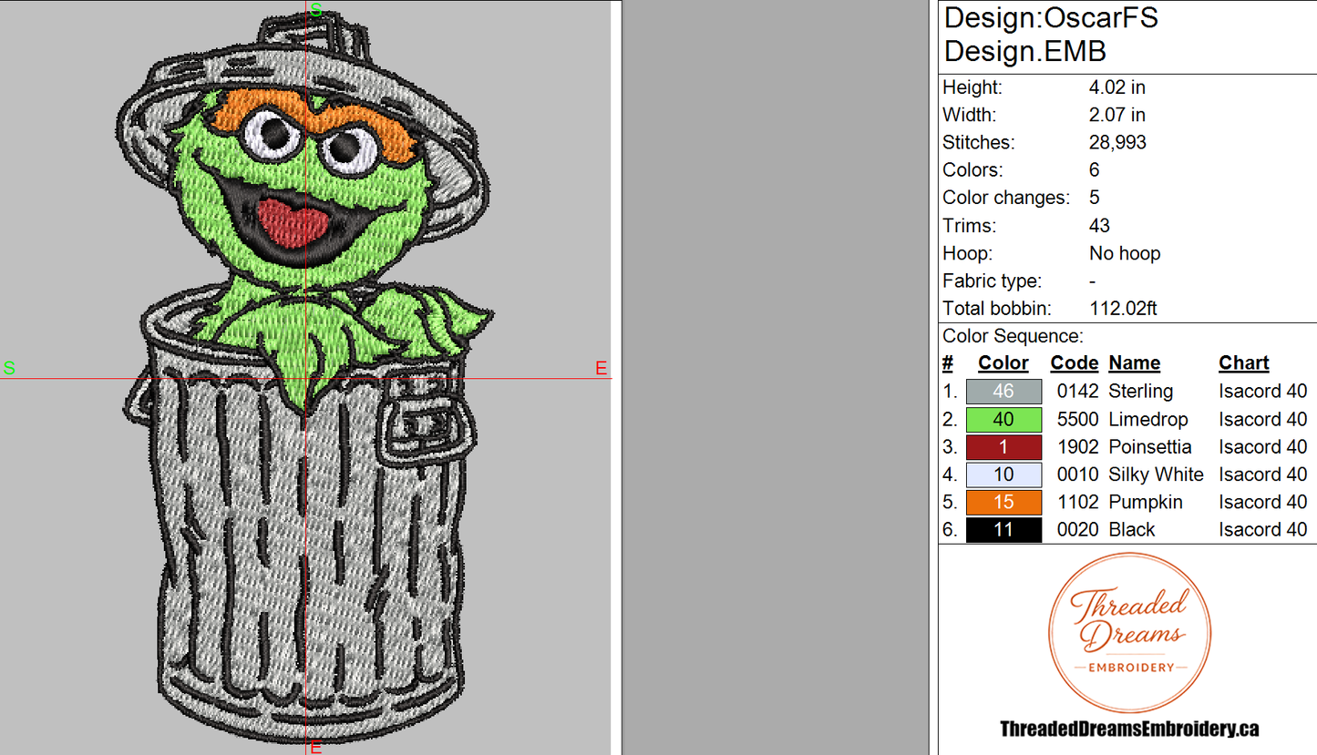Click the red E marker on right edge
This screenshot has width=1317, height=755.
[601, 368]
